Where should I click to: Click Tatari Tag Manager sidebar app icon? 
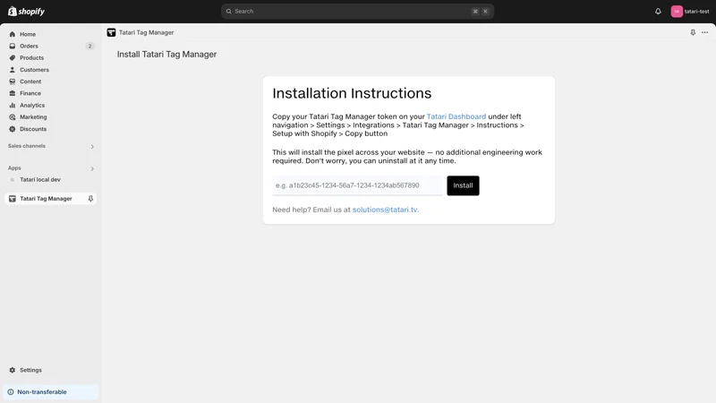(x=13, y=199)
